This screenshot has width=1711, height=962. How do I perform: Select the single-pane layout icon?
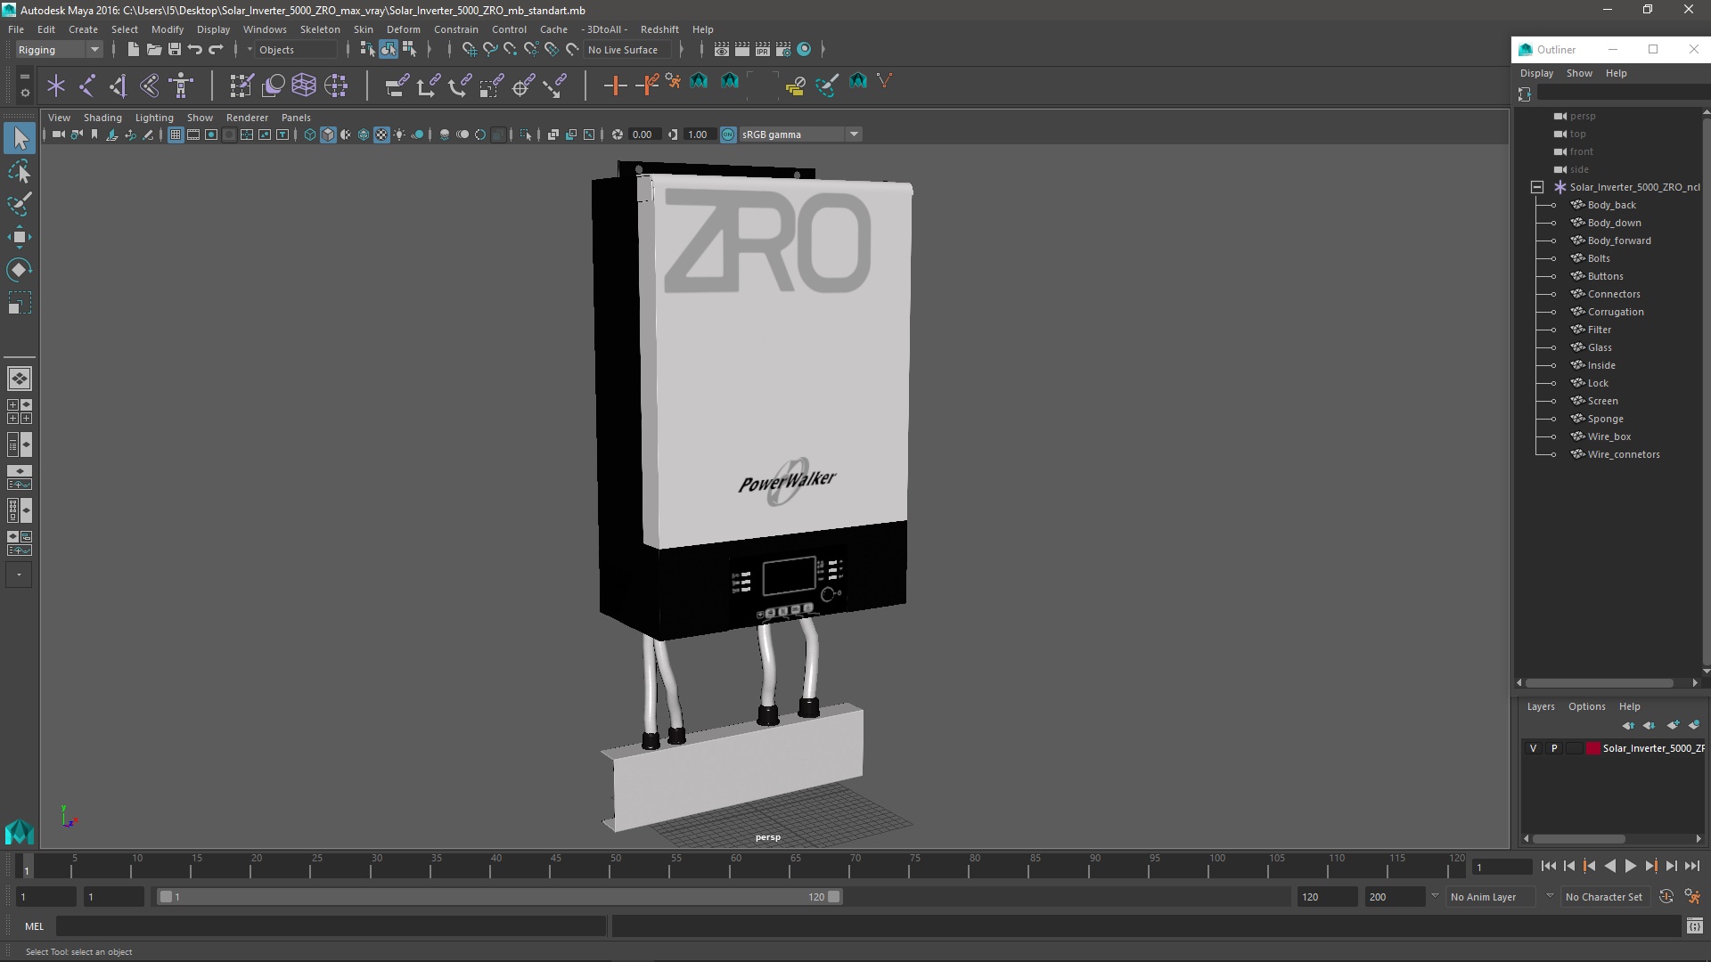tap(20, 379)
